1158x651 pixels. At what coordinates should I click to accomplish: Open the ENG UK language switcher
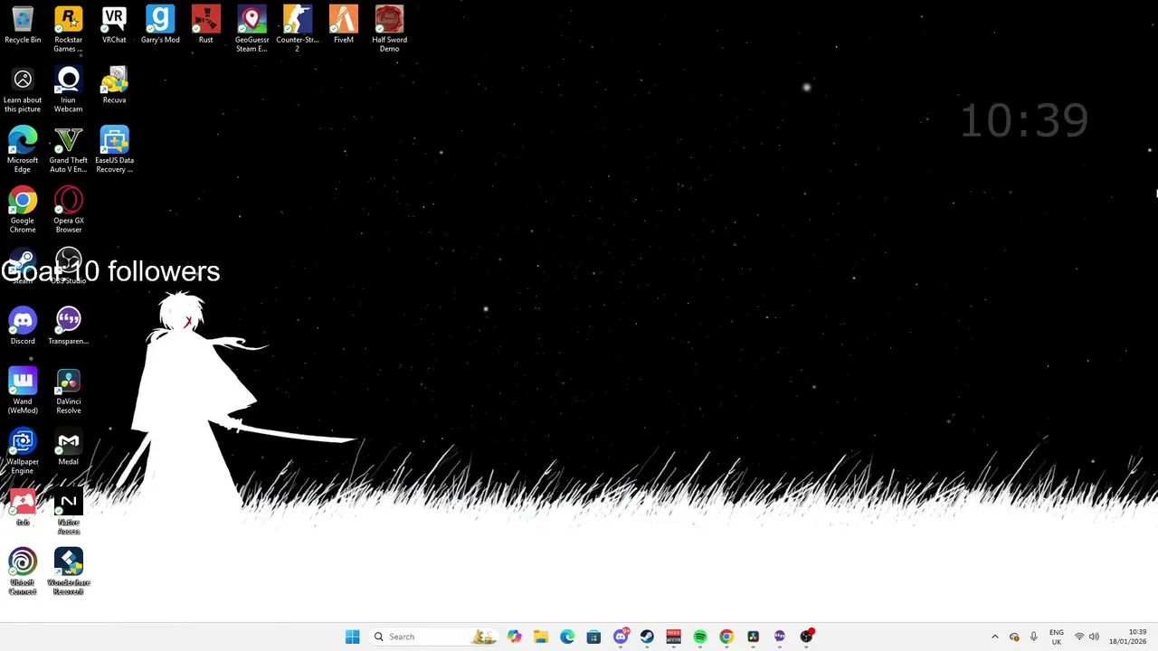tap(1056, 637)
